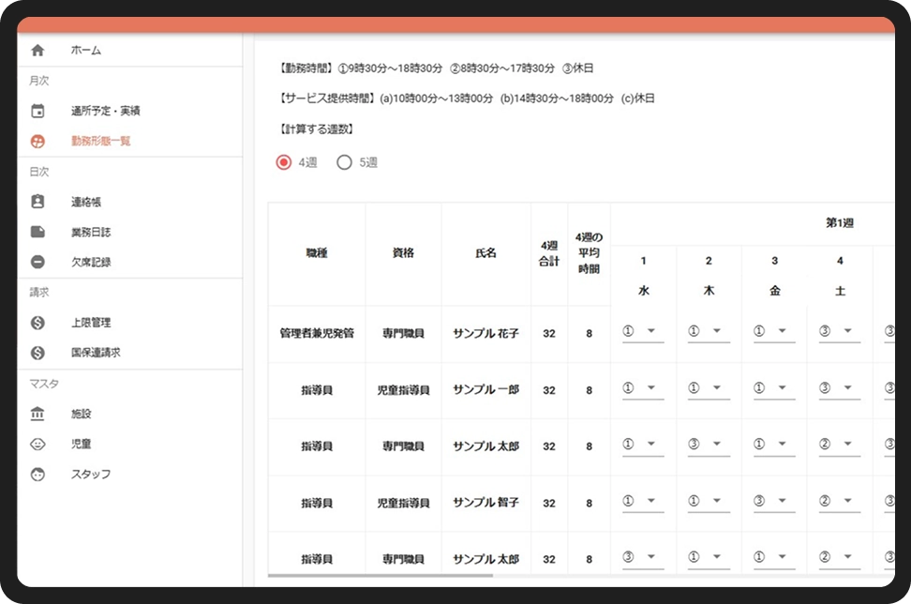Click 専門職員 in サンプル 花子's row
The width and height of the screenshot is (911, 604).
pos(403,333)
